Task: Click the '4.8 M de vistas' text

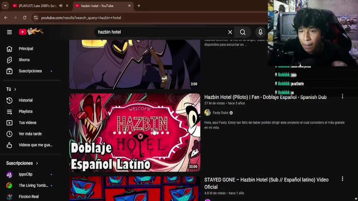Action: point(215,193)
